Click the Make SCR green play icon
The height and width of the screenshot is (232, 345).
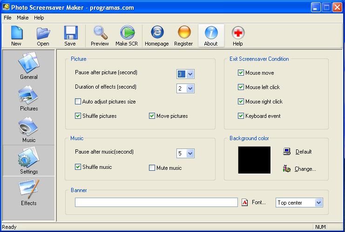coord(127,32)
